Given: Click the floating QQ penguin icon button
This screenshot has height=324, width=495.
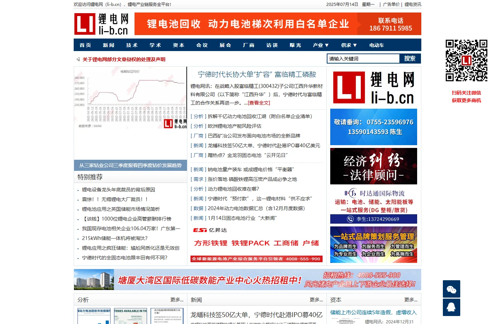Looking at the screenshot, I should 451,307.
